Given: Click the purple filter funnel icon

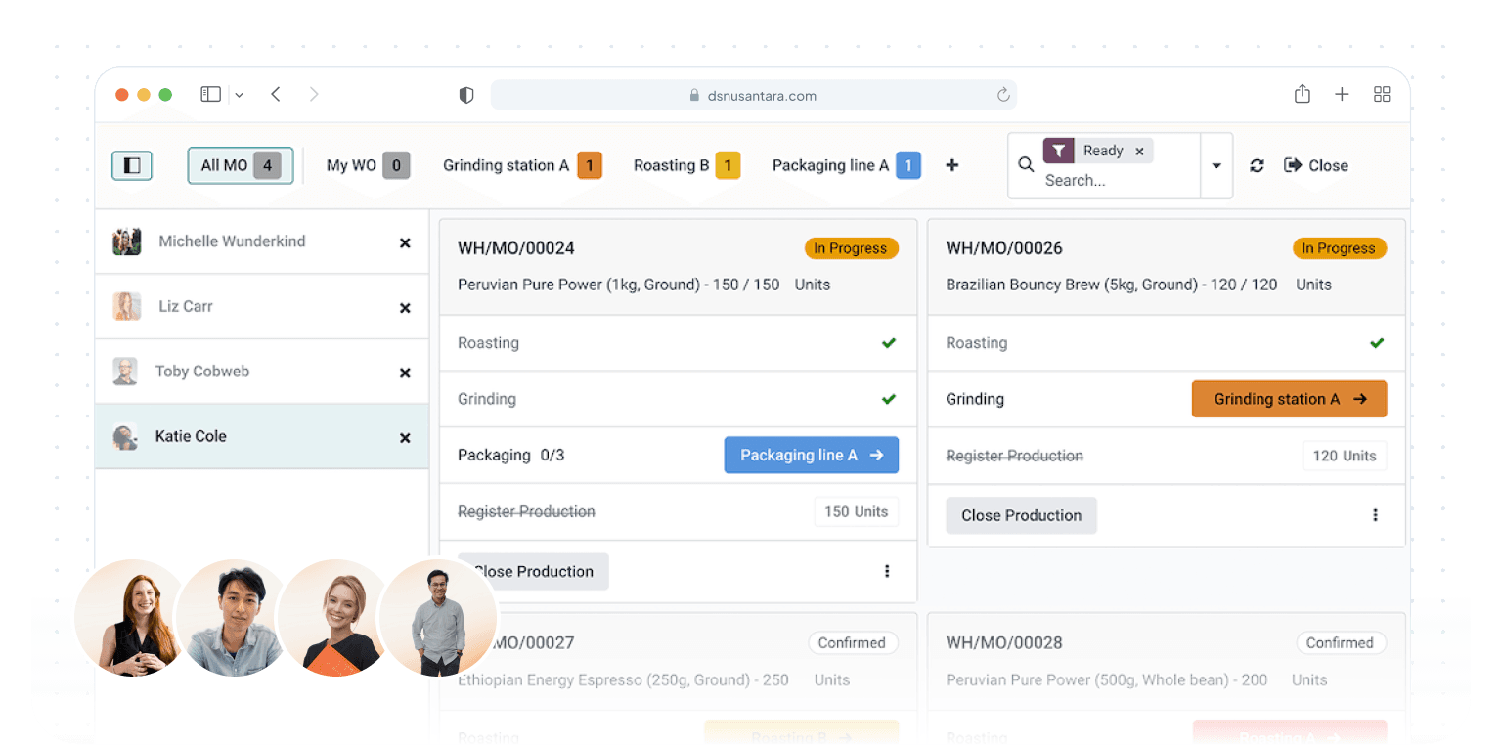Looking at the screenshot, I should (1059, 151).
